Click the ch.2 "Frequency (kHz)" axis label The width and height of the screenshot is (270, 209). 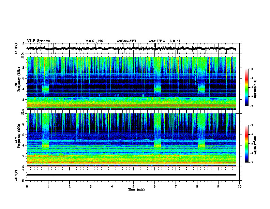tap(19, 136)
